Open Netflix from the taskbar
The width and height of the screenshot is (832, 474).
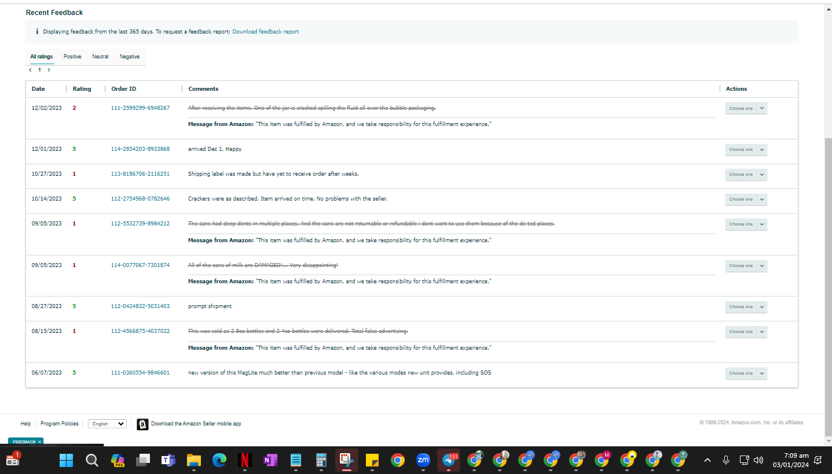245,460
